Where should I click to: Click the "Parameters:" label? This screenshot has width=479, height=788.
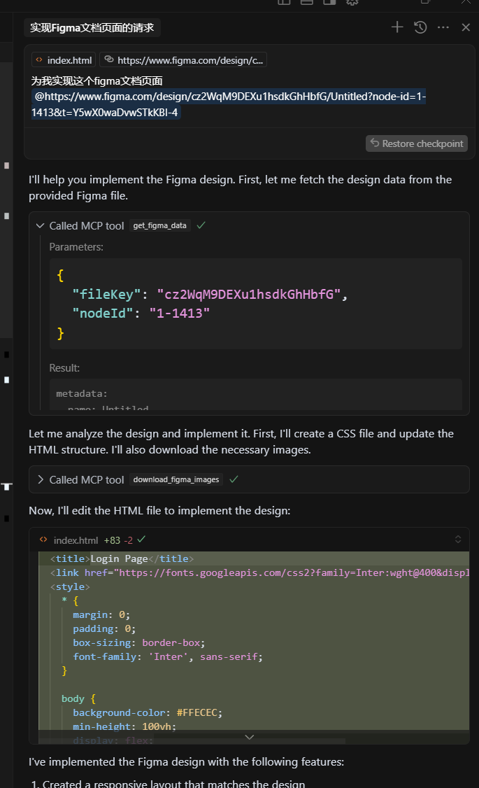click(x=76, y=247)
